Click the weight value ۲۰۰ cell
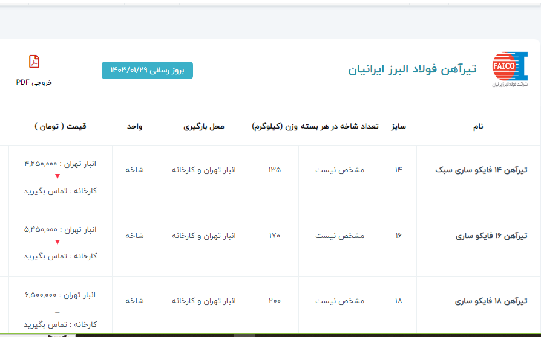 pyautogui.click(x=274, y=301)
